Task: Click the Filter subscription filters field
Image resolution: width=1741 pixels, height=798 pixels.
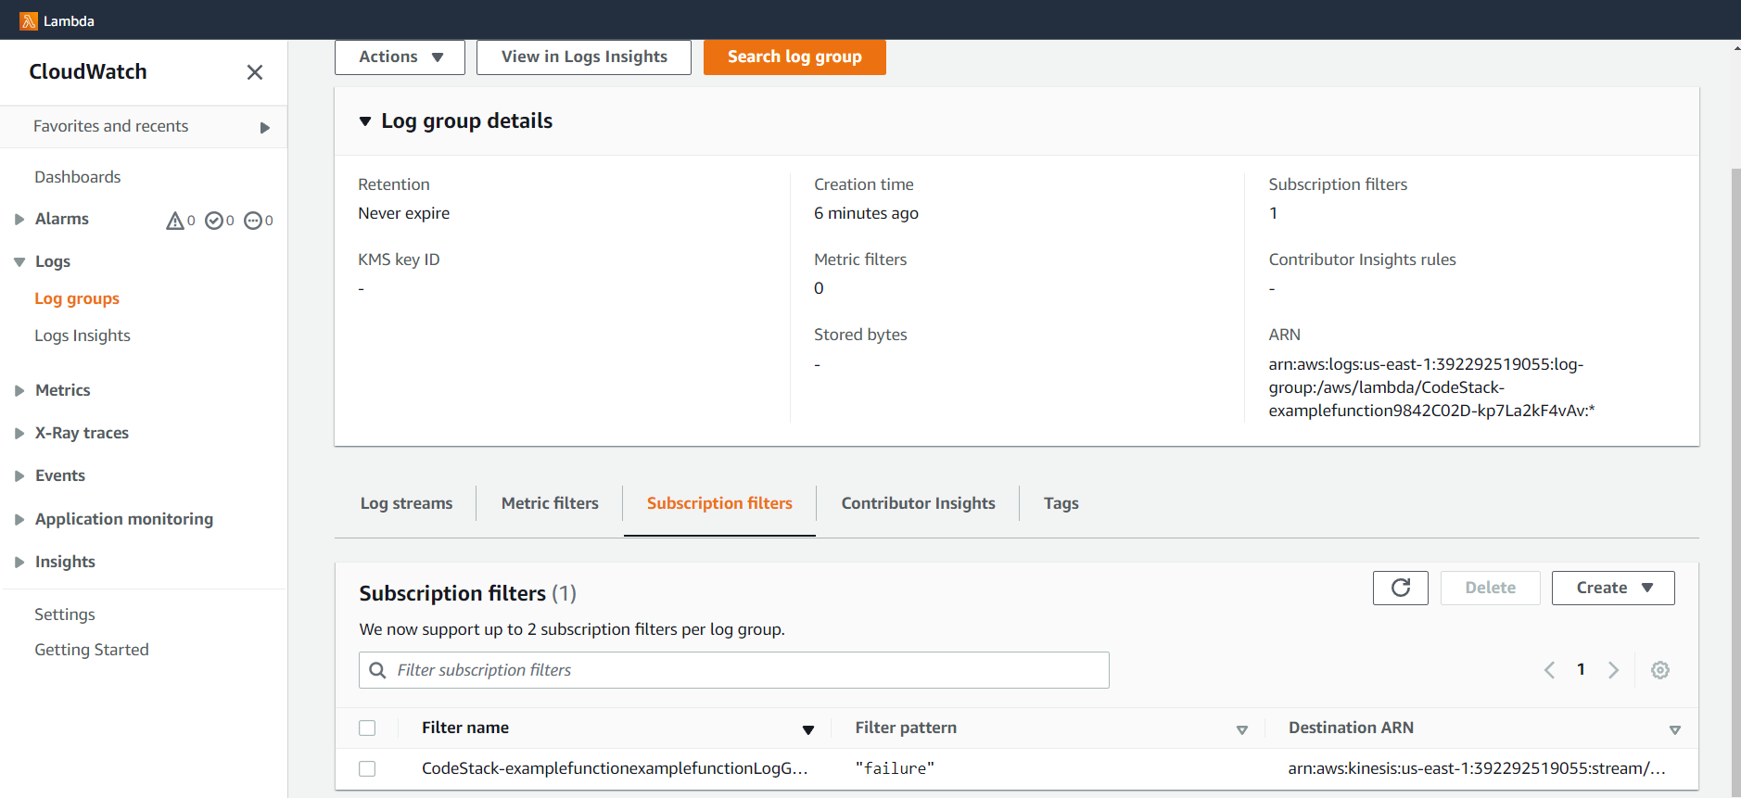Action: pos(733,670)
